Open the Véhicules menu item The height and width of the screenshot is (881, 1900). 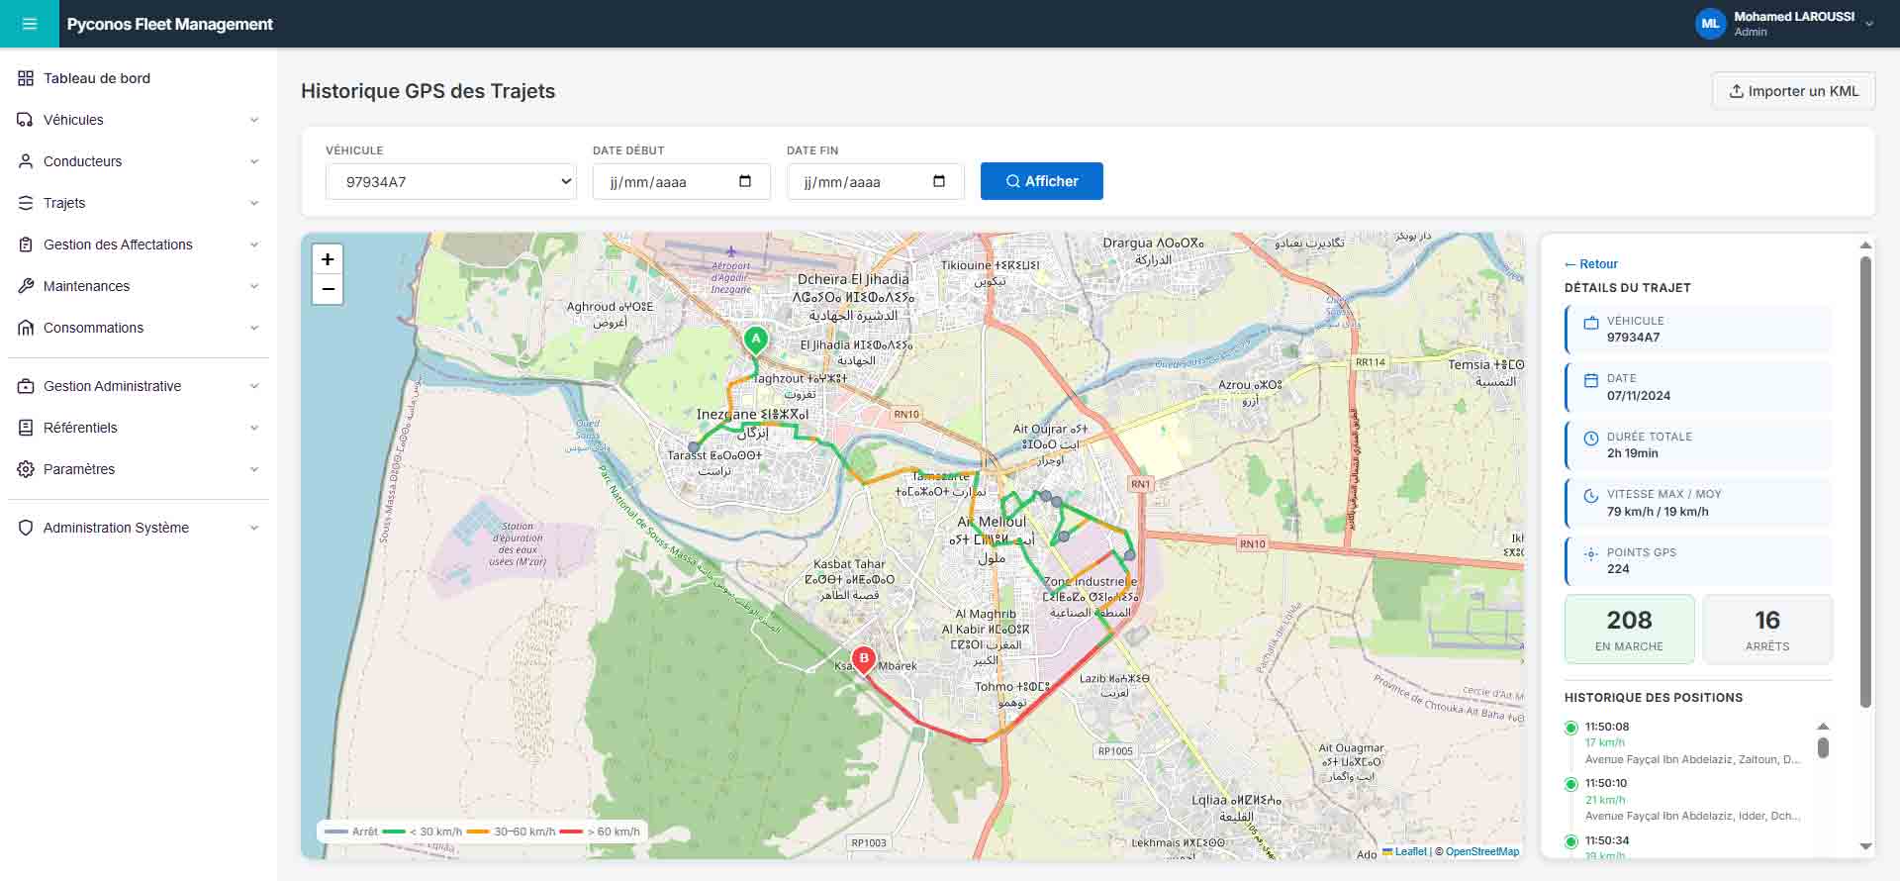click(139, 120)
